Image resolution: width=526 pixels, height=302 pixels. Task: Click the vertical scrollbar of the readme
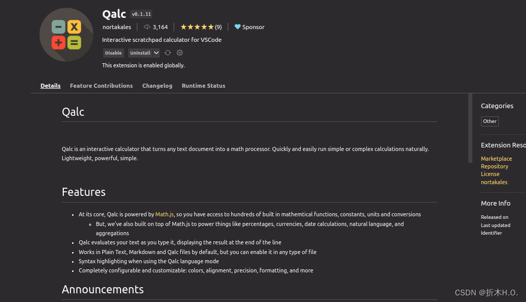pos(470,128)
